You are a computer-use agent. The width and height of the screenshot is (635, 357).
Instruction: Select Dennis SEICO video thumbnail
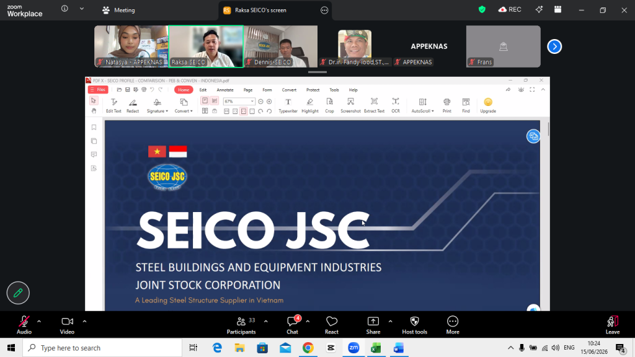click(281, 46)
